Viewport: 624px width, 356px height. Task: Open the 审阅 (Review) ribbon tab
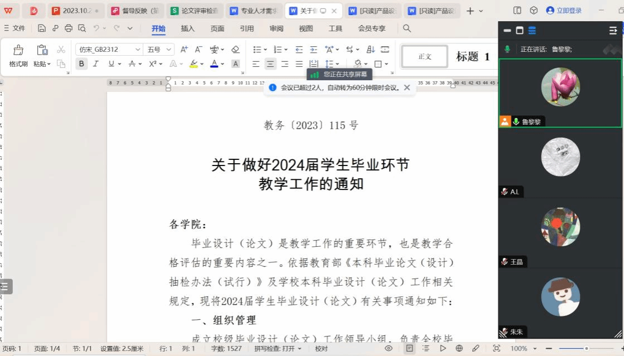(276, 28)
